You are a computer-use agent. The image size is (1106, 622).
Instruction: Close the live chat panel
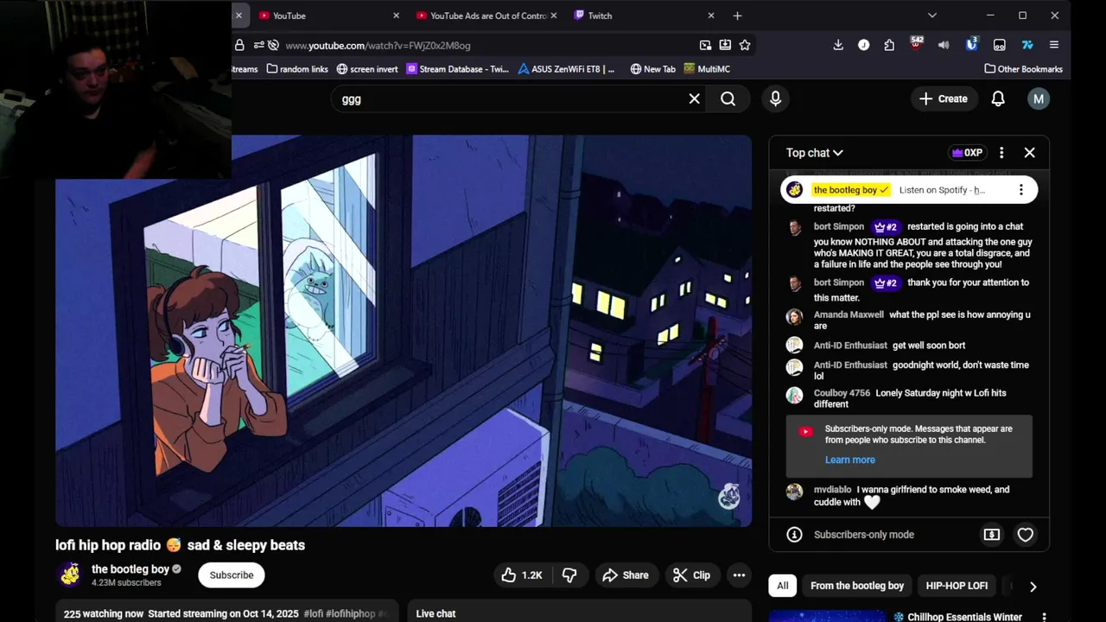[x=1029, y=153]
